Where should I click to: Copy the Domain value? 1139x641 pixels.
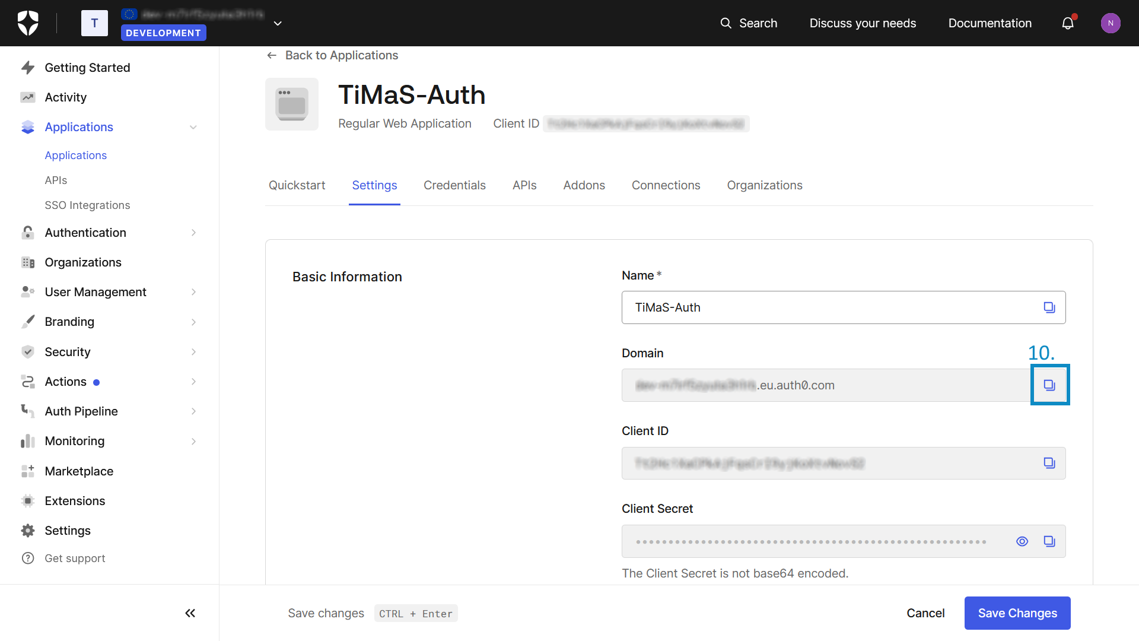point(1049,385)
